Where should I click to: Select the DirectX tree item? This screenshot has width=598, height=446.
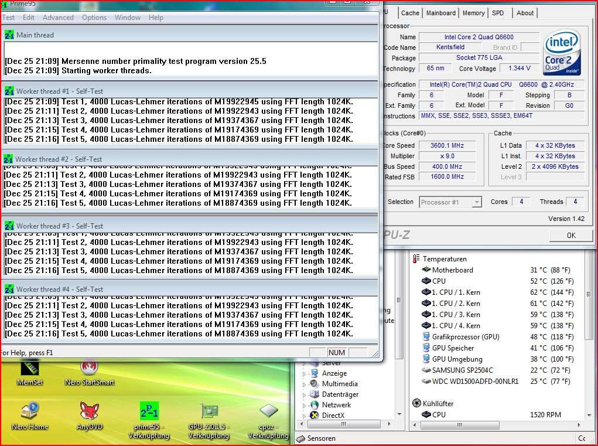[x=333, y=416]
